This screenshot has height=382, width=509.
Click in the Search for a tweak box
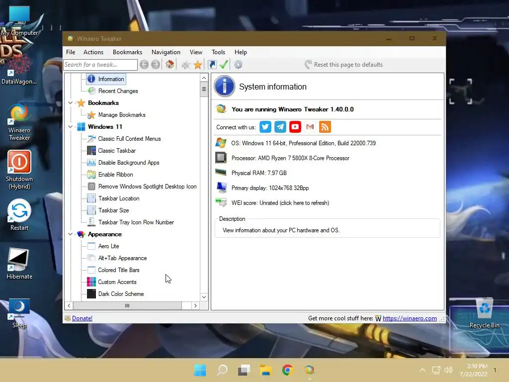click(100, 65)
